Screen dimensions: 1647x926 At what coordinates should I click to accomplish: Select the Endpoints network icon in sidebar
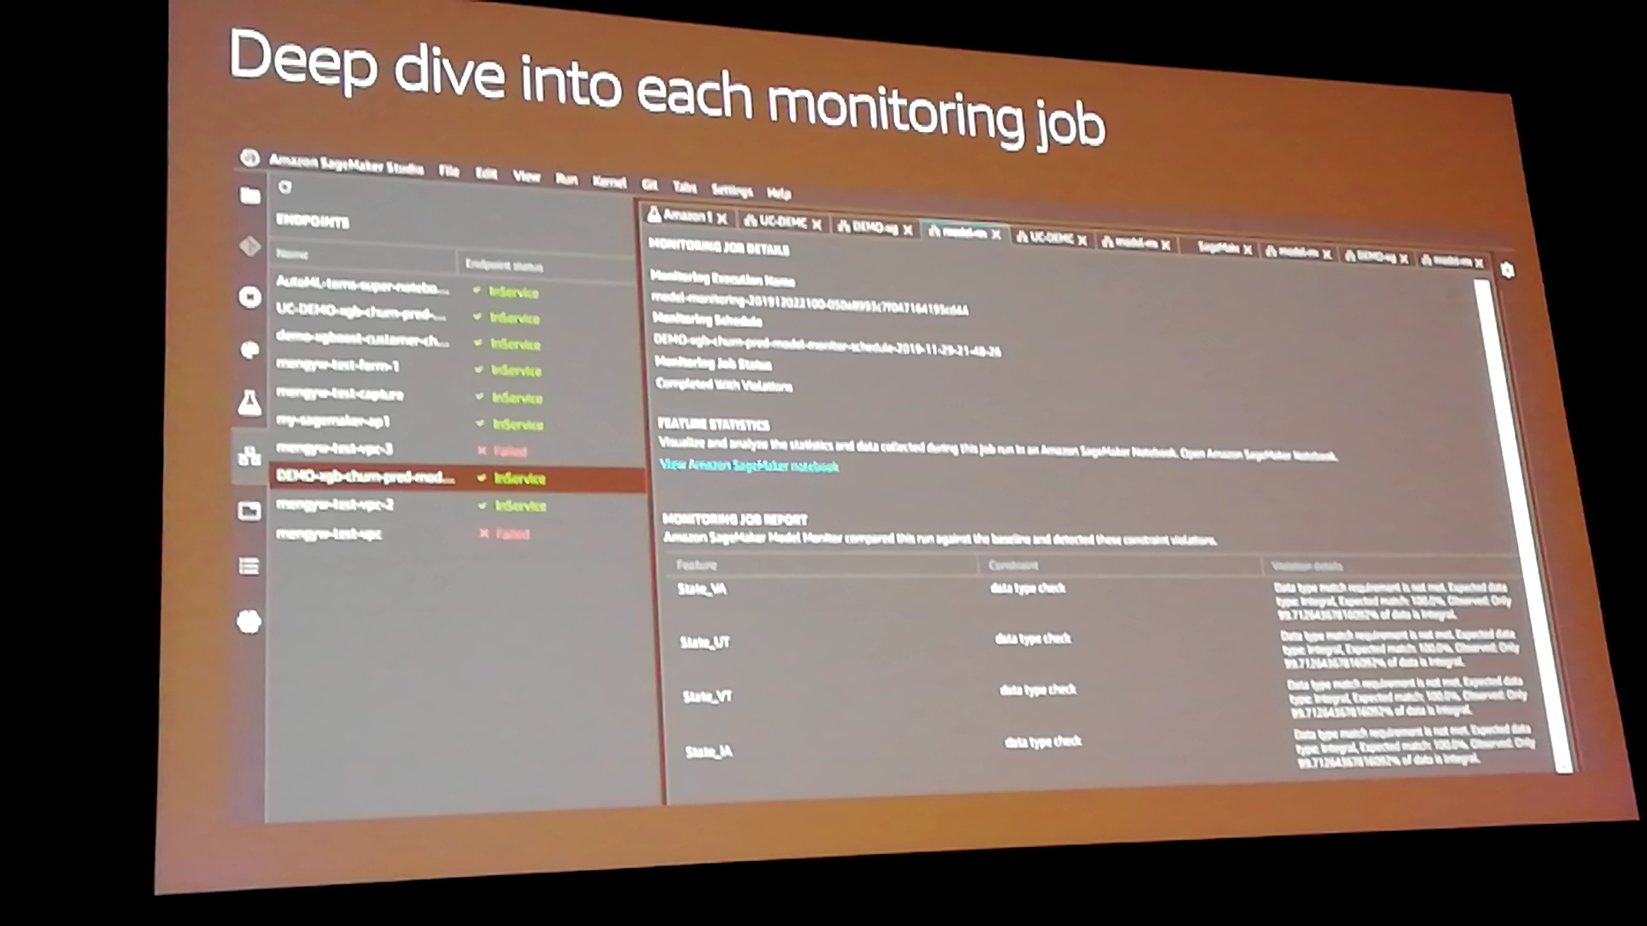click(250, 456)
